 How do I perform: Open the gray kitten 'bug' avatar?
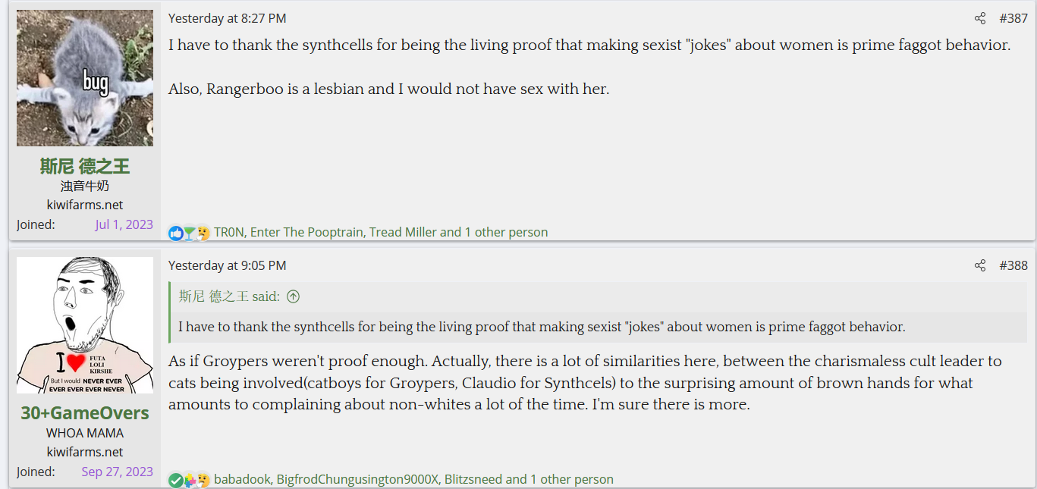[85, 78]
